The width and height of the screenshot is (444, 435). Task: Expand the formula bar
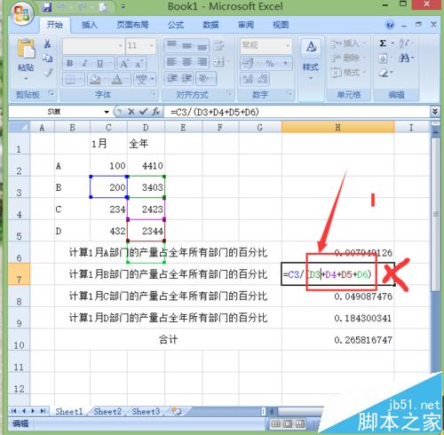(435, 112)
